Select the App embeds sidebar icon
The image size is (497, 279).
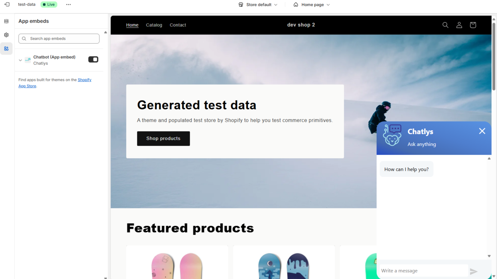point(6,49)
